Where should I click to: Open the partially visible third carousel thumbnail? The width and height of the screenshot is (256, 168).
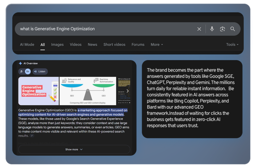coord(124,91)
